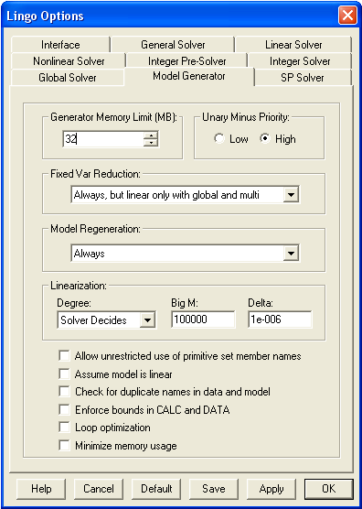Close the Lingo Options dialog

tap(347, 16)
